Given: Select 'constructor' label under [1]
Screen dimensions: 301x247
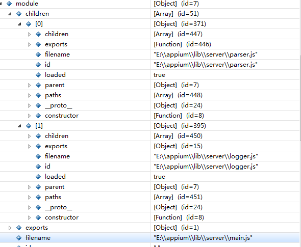Looking at the screenshot, I should (62, 217).
